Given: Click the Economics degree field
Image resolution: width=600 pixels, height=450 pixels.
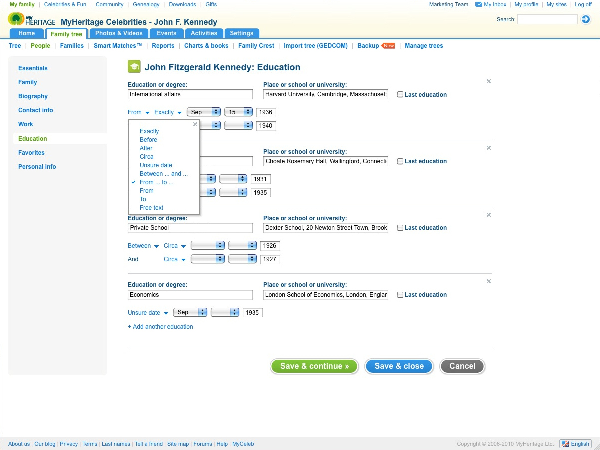Looking at the screenshot, I should (x=190, y=295).
